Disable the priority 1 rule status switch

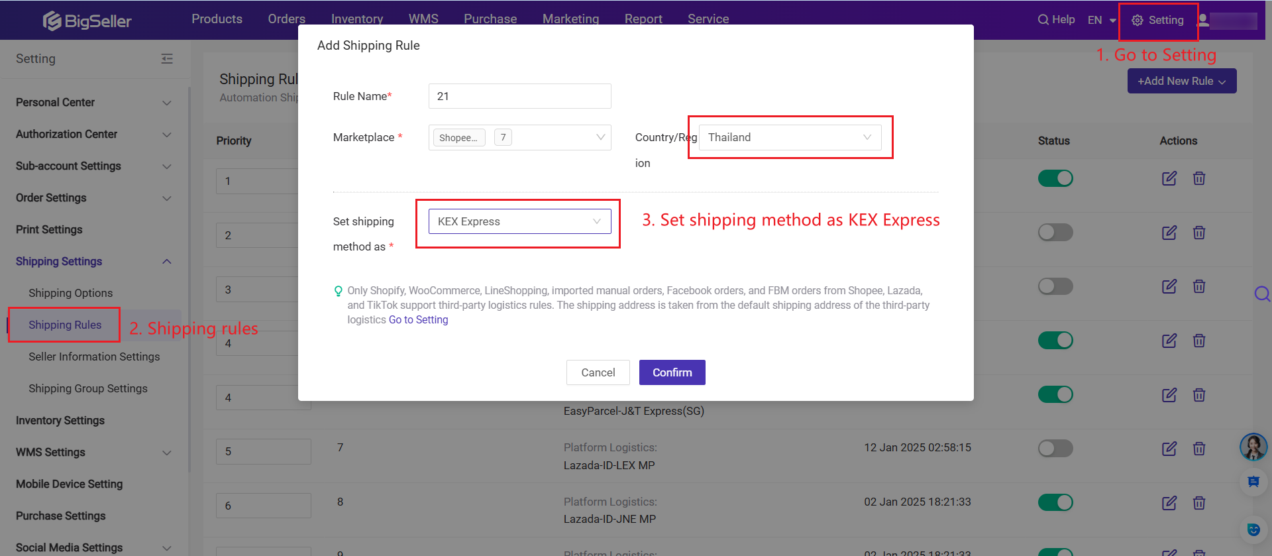(x=1055, y=178)
